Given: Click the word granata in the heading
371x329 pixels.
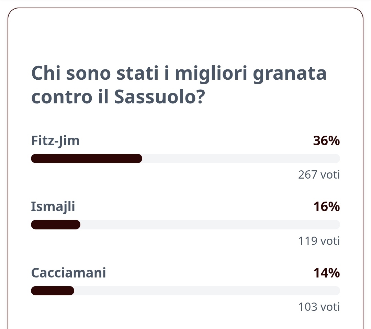Looking at the screenshot, I should point(290,74).
